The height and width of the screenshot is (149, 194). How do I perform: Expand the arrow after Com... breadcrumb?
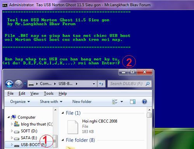55,84
